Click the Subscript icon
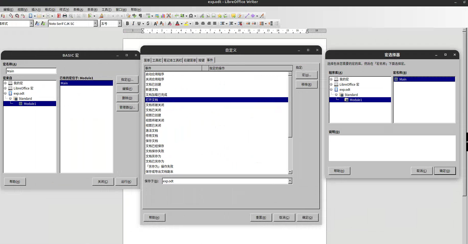468x244 pixels. click(162, 23)
